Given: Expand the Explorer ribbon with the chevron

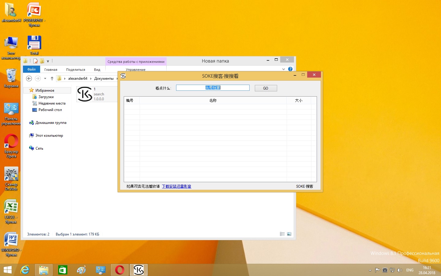Looking at the screenshot, I should pos(284,69).
